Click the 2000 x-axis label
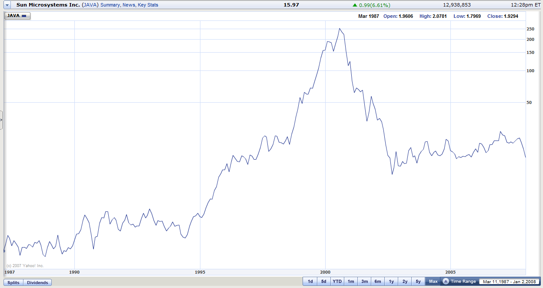Viewport: 543px width, 288px height. click(x=325, y=272)
